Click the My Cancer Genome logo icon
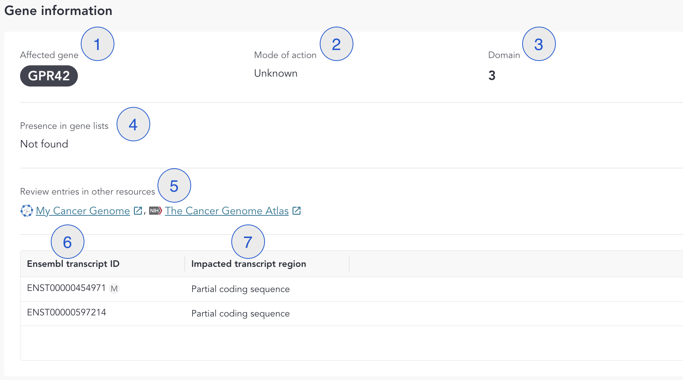The width and height of the screenshot is (683, 380). click(x=27, y=211)
